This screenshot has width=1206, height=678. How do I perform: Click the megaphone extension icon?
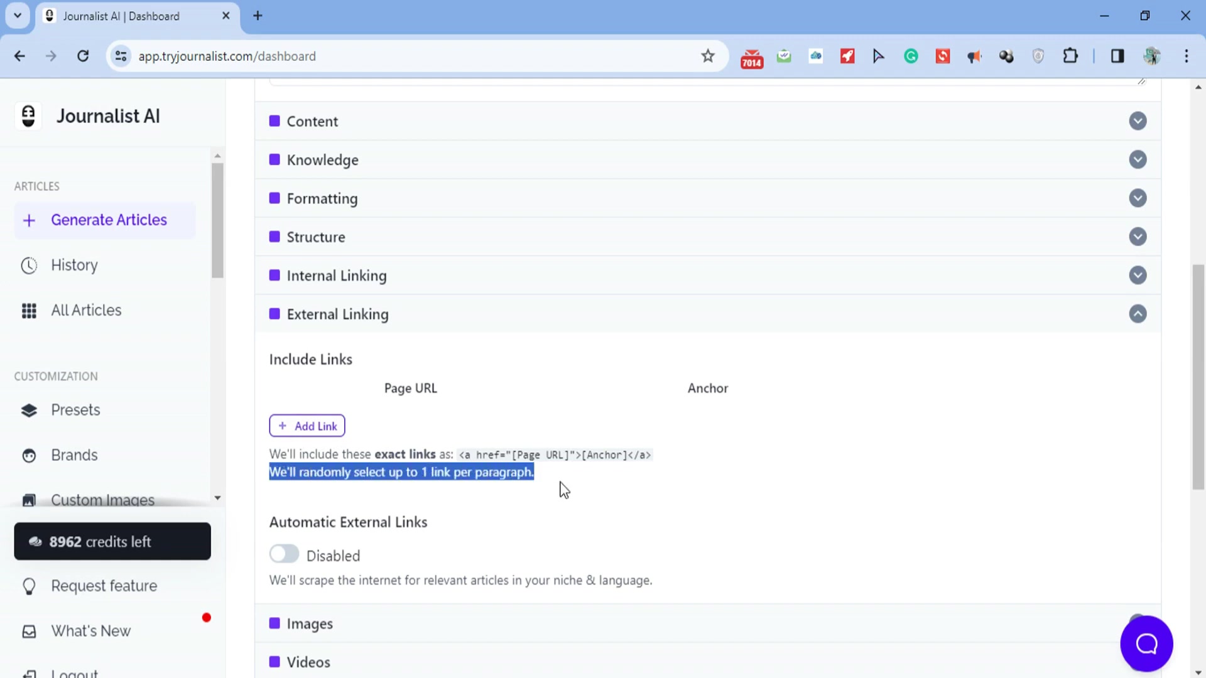(974, 56)
